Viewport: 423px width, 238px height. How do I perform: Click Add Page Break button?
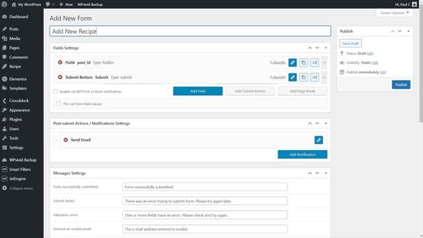click(303, 91)
